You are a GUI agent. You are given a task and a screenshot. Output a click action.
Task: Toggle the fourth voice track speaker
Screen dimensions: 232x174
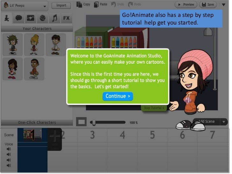[9, 166]
